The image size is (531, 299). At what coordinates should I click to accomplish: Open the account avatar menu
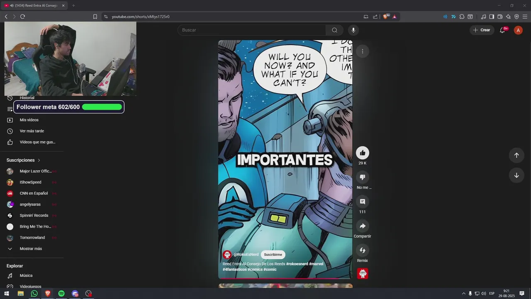point(518,30)
